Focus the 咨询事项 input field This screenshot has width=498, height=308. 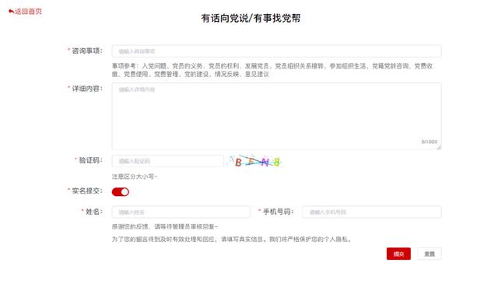tap(276, 51)
